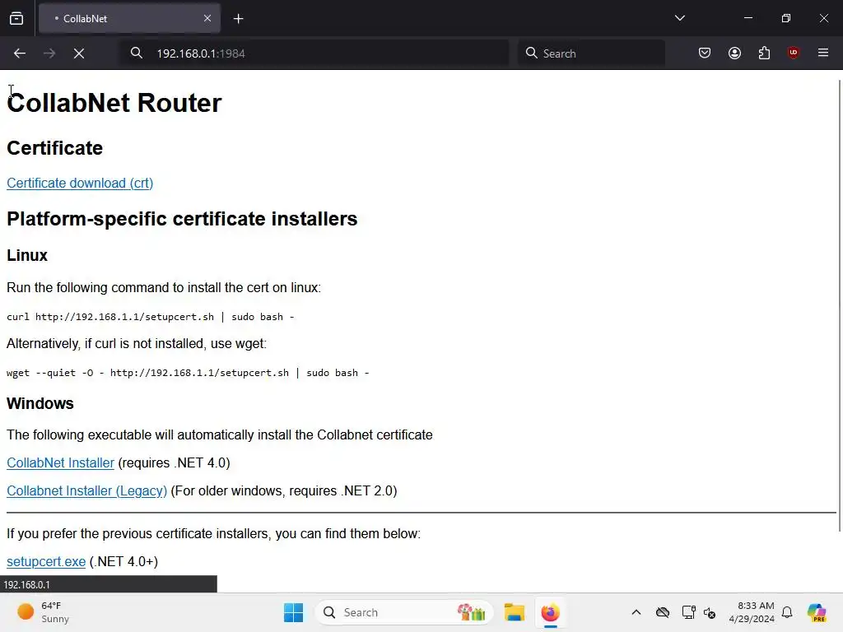The height and width of the screenshot is (632, 843).
Task: Focus the browser Search box
Action: coord(591,53)
